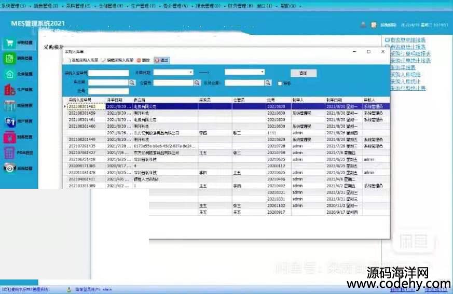Open the PDA管理 calculator sidebar icon
Image resolution: width=453 pixels, height=294 pixels.
tap(9, 153)
